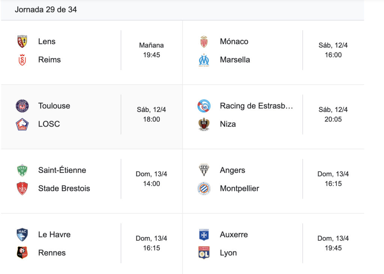Click the Montpellier club badge

204,188
